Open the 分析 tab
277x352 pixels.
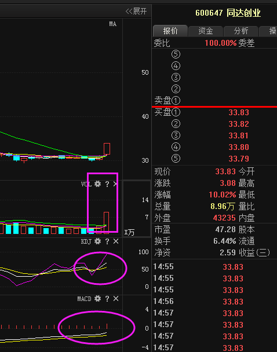241,31
